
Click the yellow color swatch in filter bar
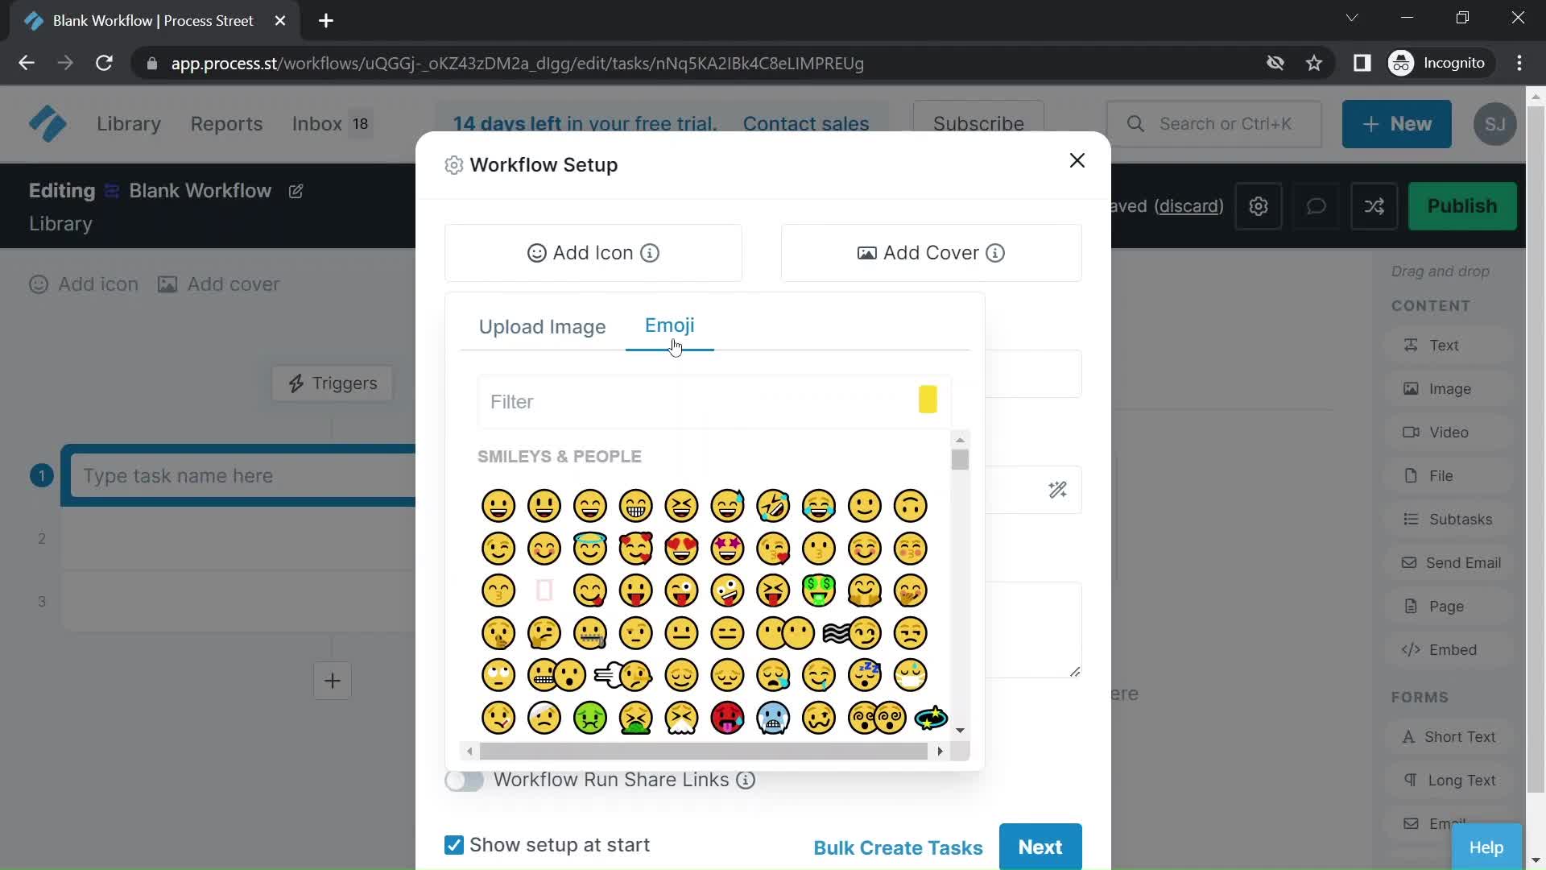[927, 400]
